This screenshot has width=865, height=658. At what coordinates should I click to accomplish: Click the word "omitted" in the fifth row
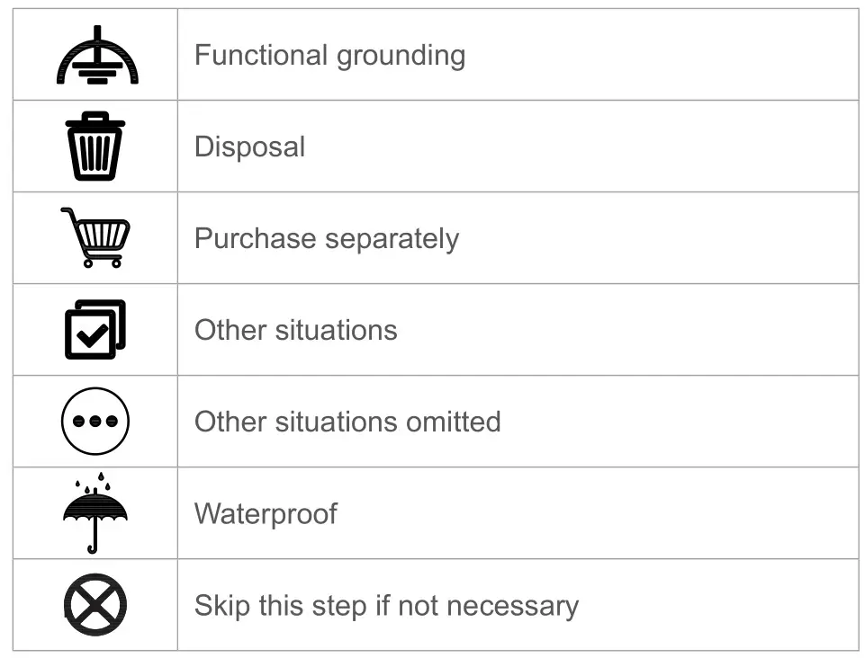pos(454,422)
